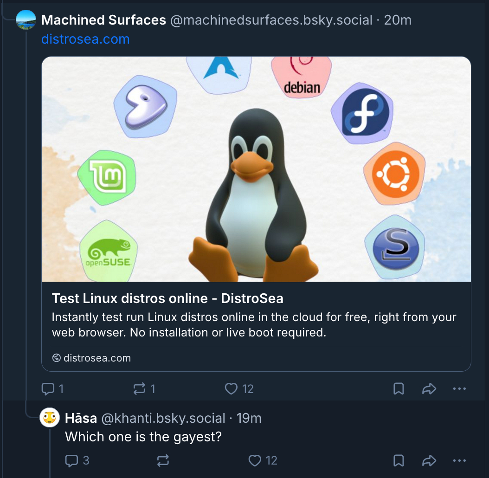Open the DistroSea link preview image

(256, 169)
